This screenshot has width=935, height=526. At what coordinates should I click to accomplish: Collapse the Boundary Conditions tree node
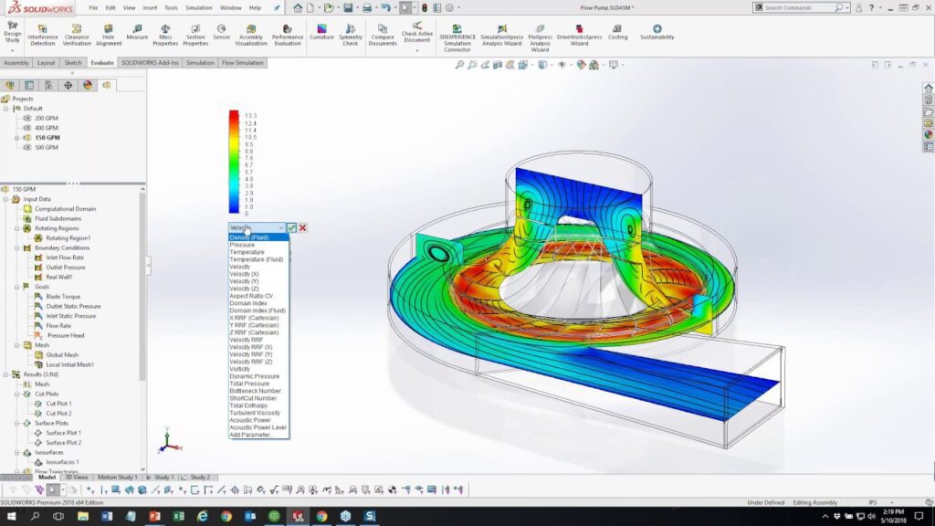(16, 247)
